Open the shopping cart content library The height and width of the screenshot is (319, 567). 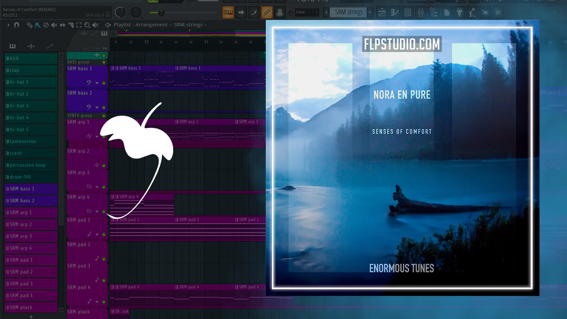click(498, 12)
